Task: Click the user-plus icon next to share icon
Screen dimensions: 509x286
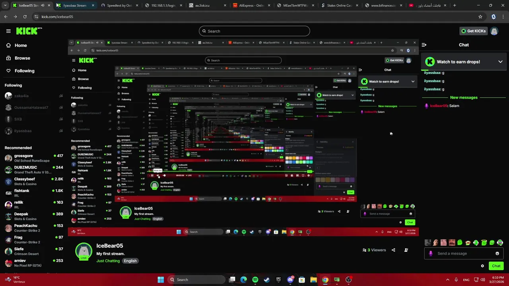Action: (406, 250)
